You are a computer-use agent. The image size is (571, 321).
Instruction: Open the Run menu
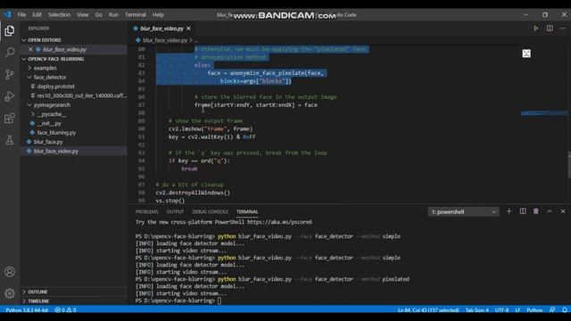113,14
